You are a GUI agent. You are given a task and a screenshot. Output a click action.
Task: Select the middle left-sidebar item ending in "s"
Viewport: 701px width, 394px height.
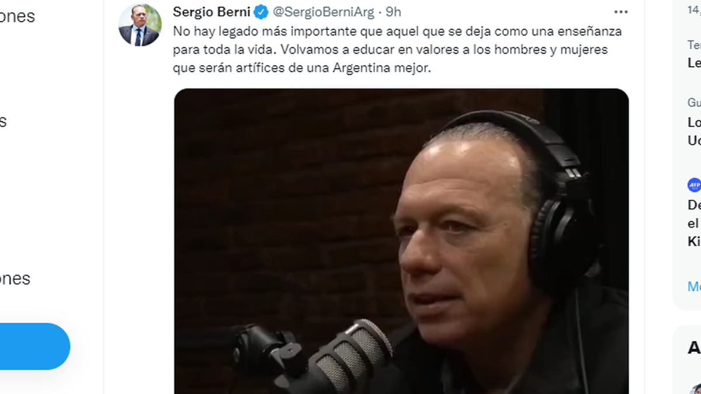tap(4, 121)
